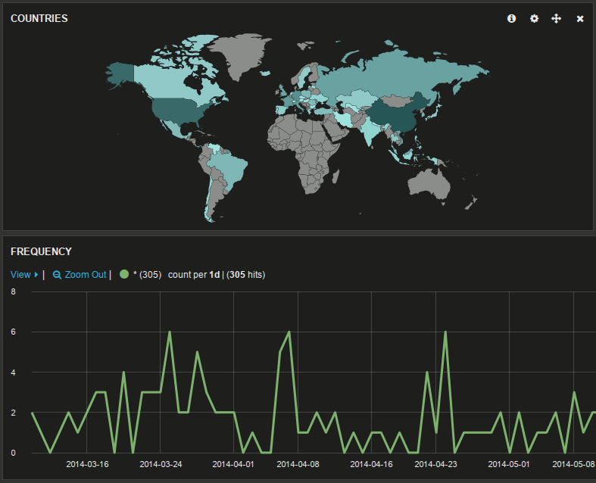Click the green query legend dot
Image resolution: width=596 pixels, height=483 pixels.
tap(124, 275)
